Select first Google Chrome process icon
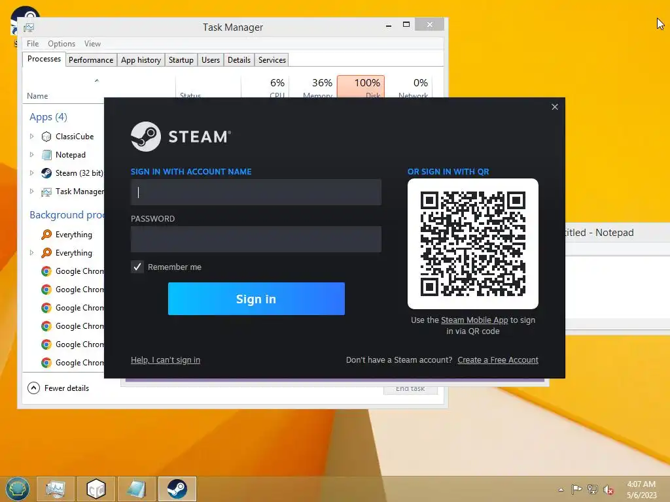670x502 pixels. click(46, 271)
